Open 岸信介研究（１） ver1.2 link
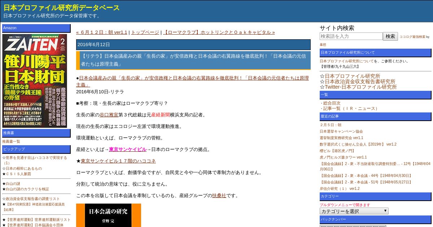The height and width of the screenshot is (227, 433). (340, 189)
